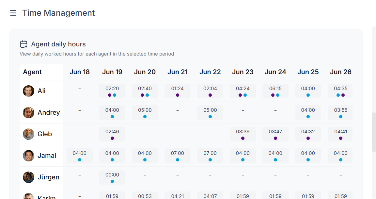Click Jamal's profile avatar
Image resolution: width=376 pixels, height=199 pixels.
click(28, 156)
